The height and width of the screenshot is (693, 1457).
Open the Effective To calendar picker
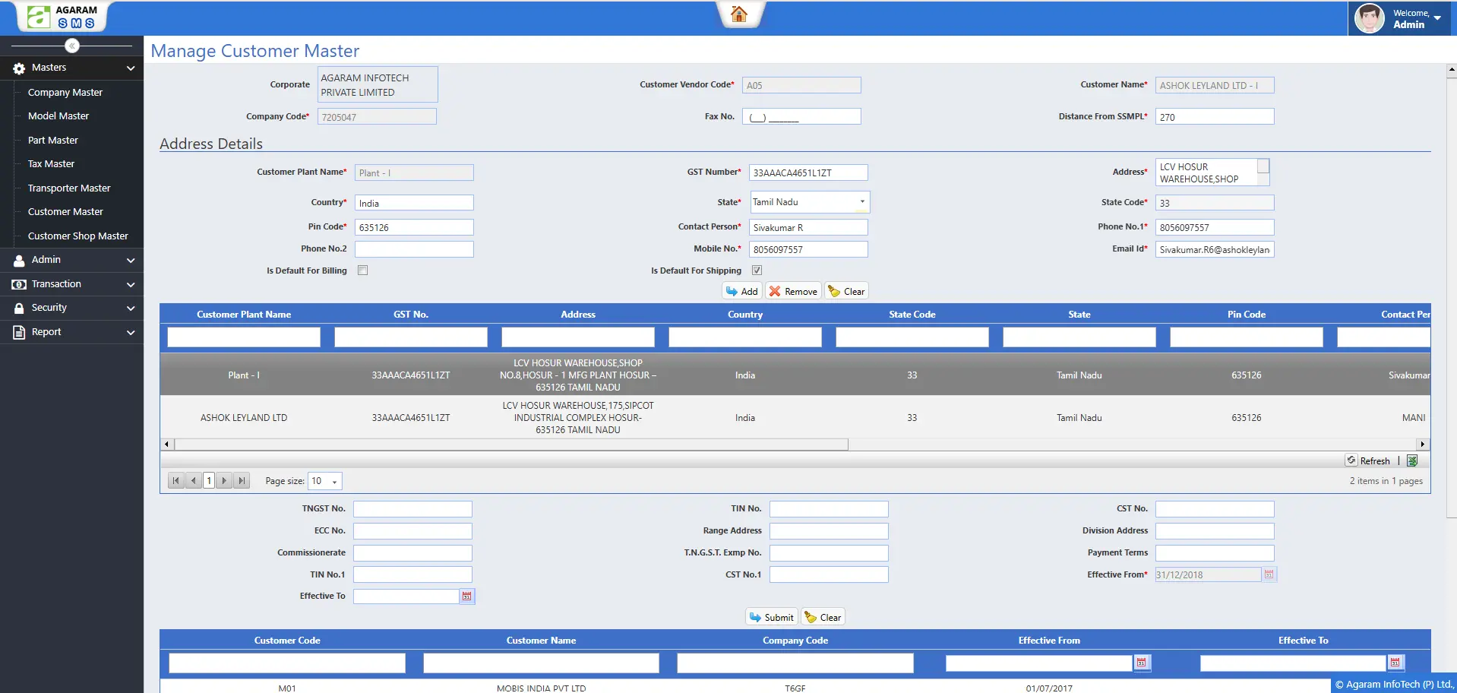[466, 596]
